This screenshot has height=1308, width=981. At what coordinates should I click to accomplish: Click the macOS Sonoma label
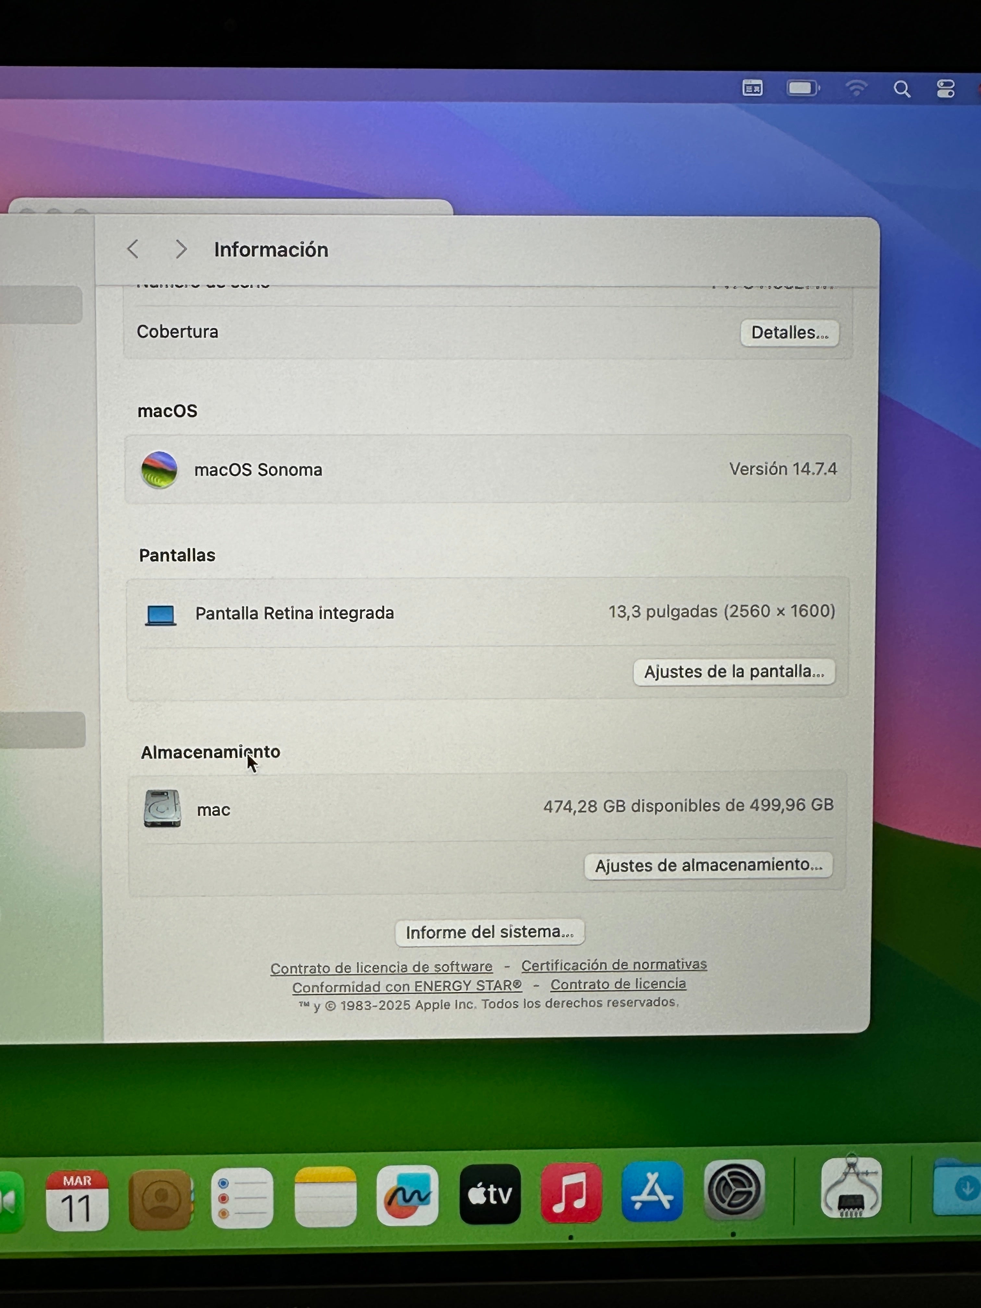tap(259, 470)
